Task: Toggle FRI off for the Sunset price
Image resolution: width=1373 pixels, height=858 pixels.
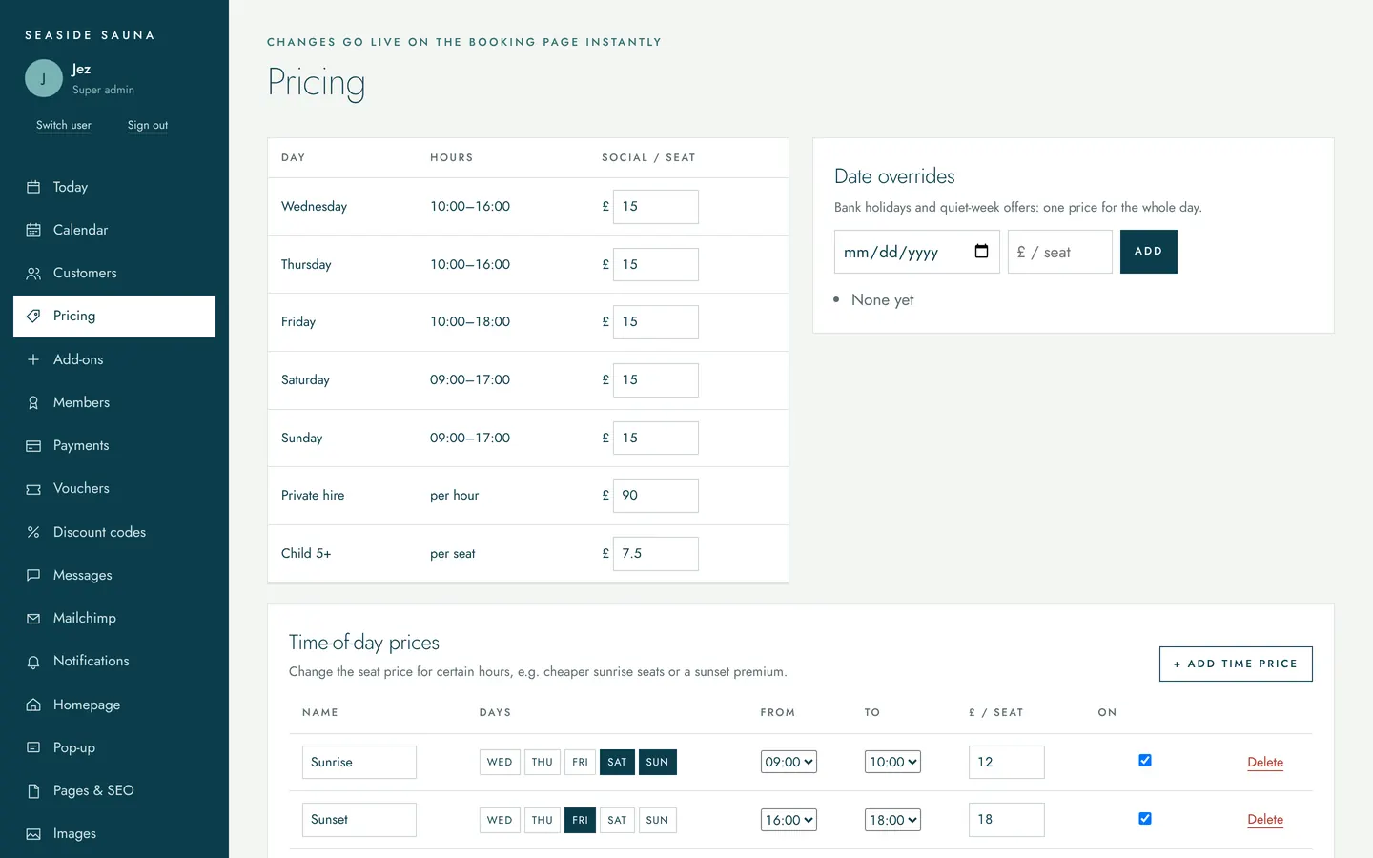Action: (x=580, y=820)
